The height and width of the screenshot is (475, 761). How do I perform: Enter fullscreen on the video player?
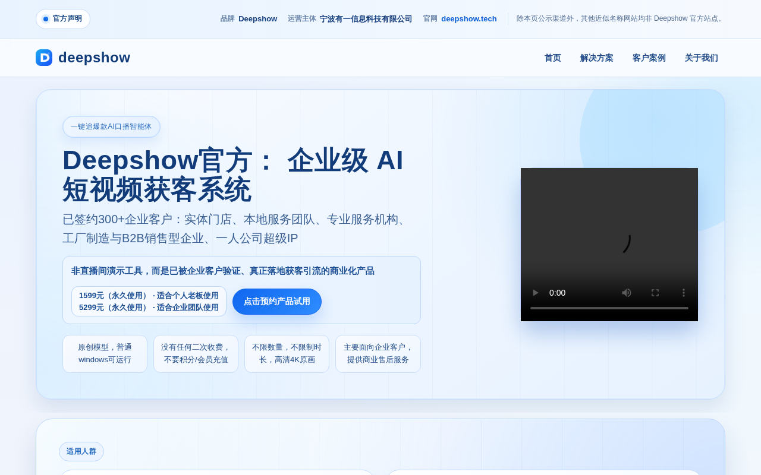coord(655,293)
